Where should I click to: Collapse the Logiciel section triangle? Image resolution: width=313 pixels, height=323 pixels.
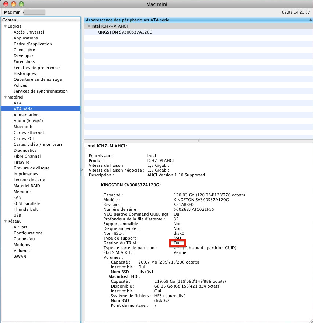[5, 26]
